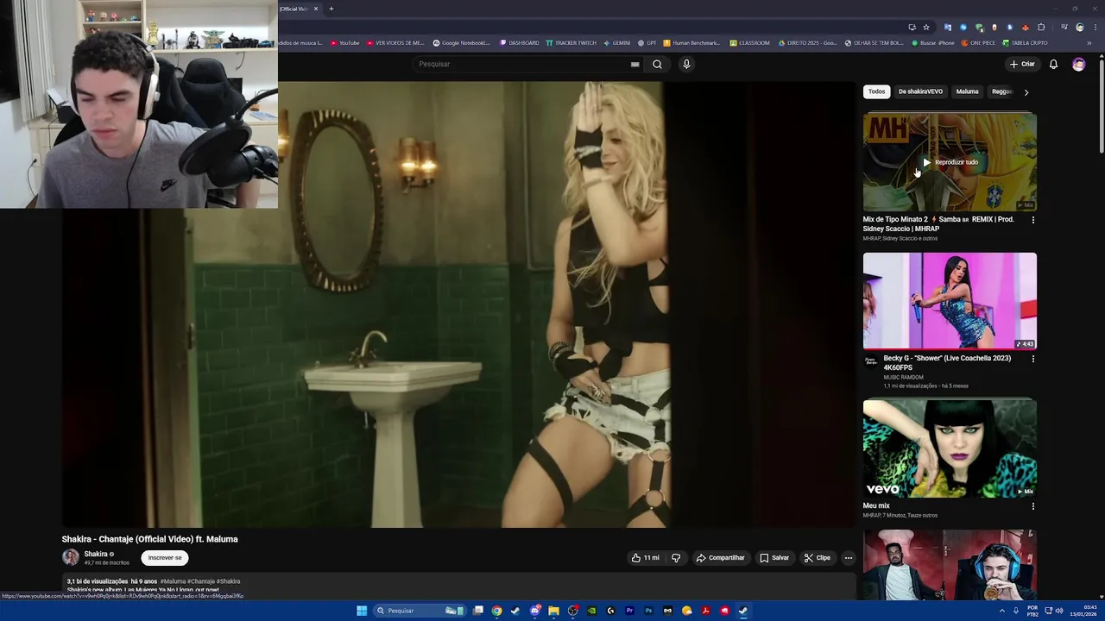This screenshot has height=621, width=1105.
Task: Click the Clipe scissors button
Action: click(x=817, y=558)
